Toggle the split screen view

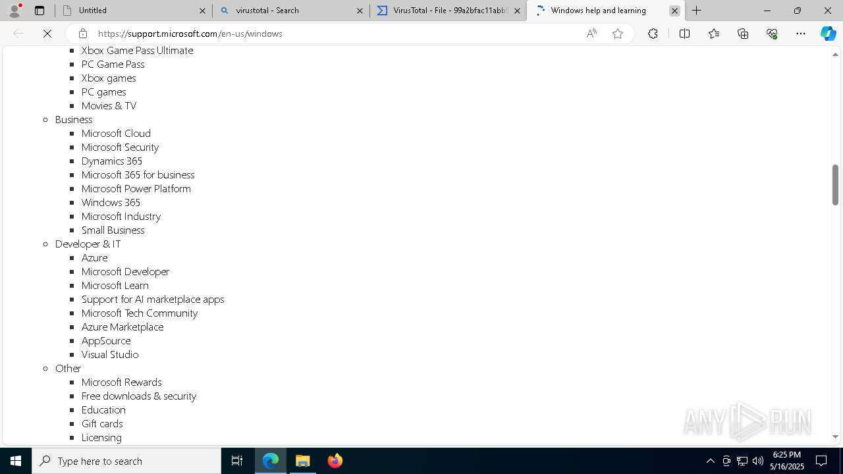coord(684,34)
